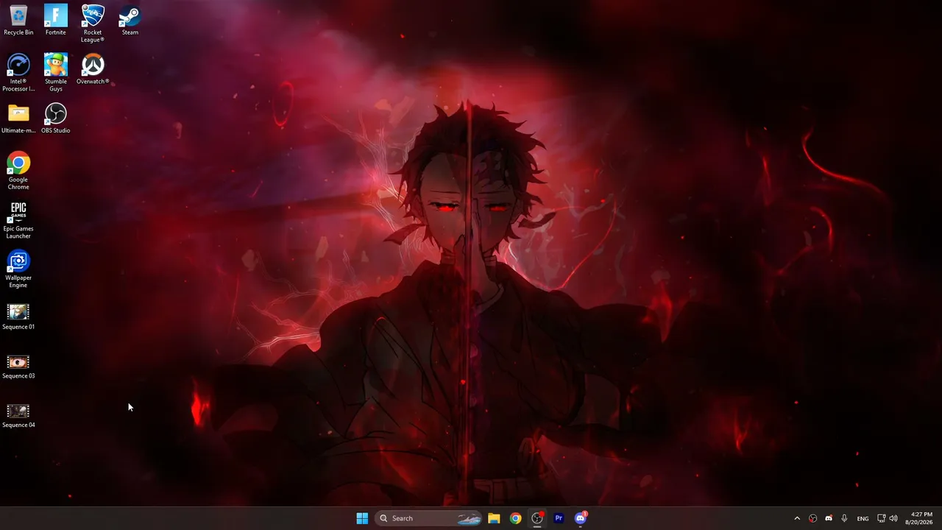This screenshot has height=530, width=942.
Task: Select the Stumble Guys desktop shortcut
Action: coord(56,73)
